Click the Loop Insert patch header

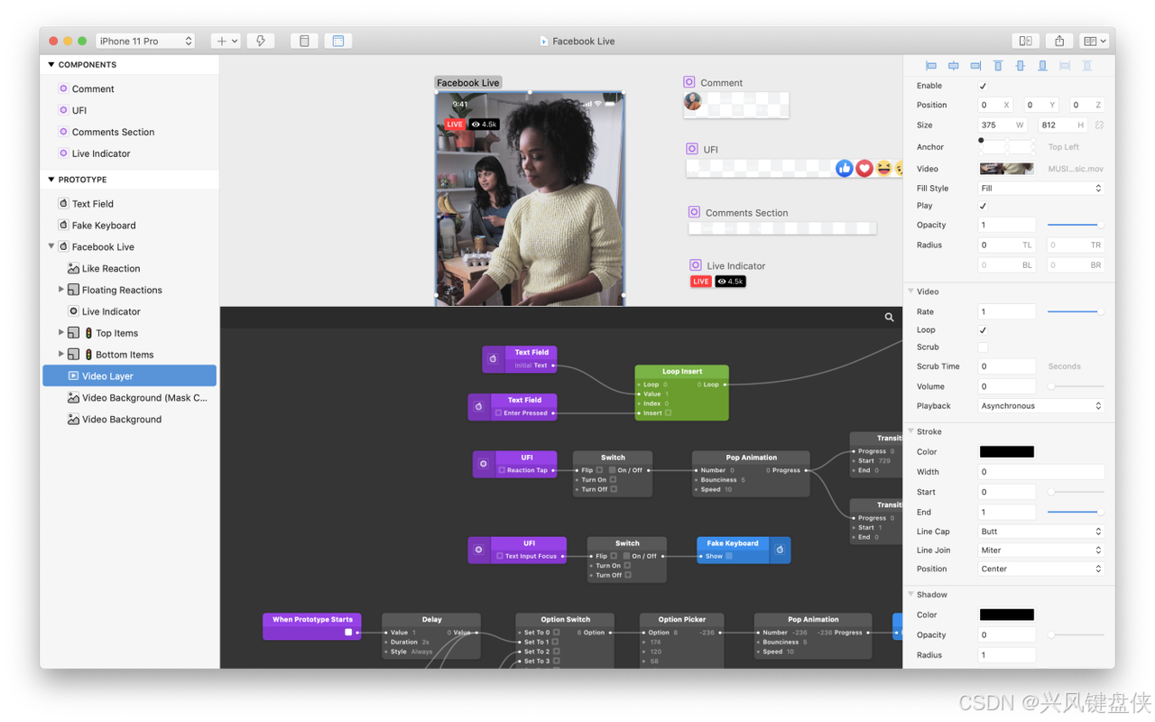pyautogui.click(x=681, y=371)
